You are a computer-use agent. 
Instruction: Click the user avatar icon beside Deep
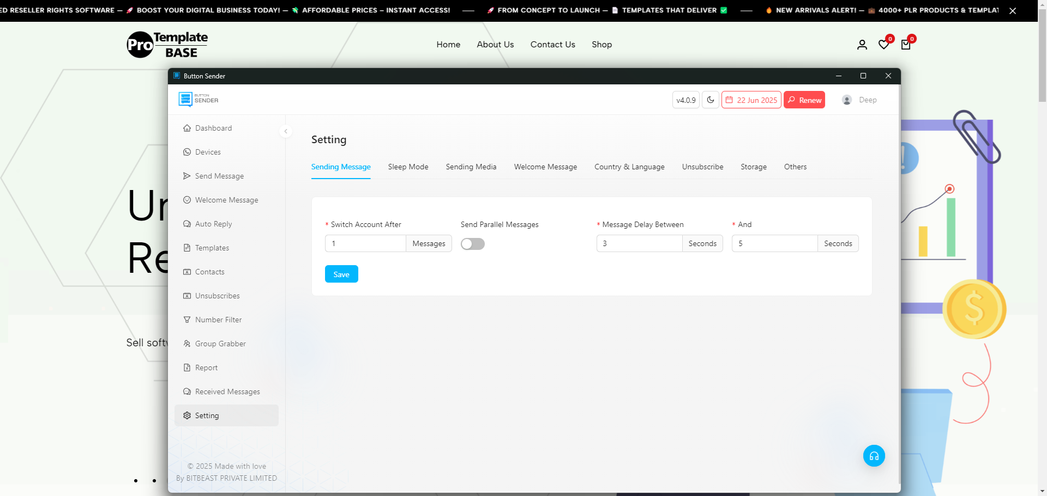[x=847, y=100]
